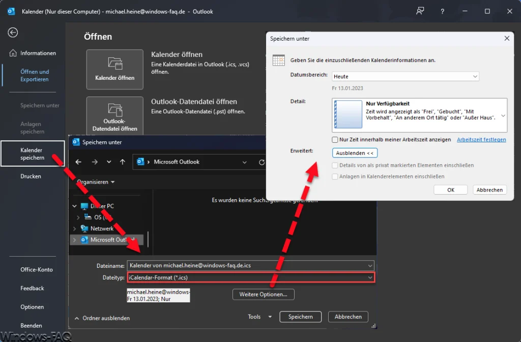Click the help question mark icon
The height and width of the screenshot is (342, 521).
pyautogui.click(x=442, y=11)
